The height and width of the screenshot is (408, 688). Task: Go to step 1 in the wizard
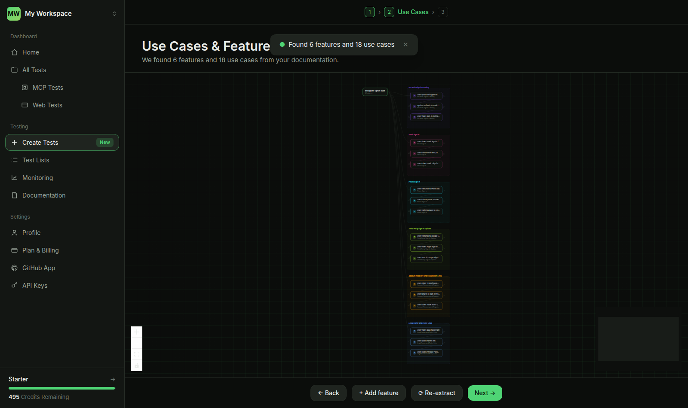pos(370,12)
